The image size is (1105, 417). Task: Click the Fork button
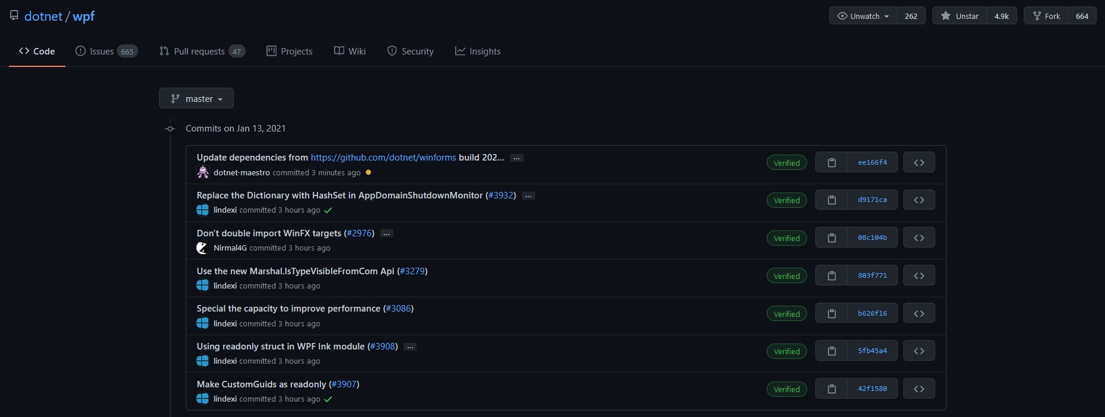(1046, 16)
